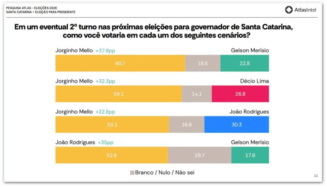
Task: Click the +37.9pp margin label
Action: coord(105,51)
